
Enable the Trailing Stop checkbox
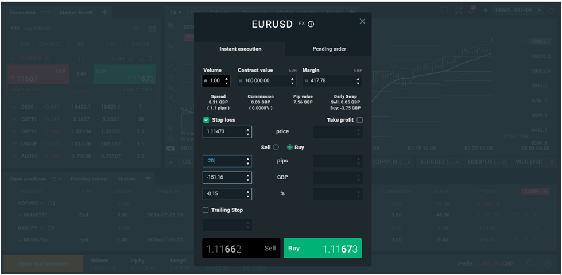click(x=206, y=210)
